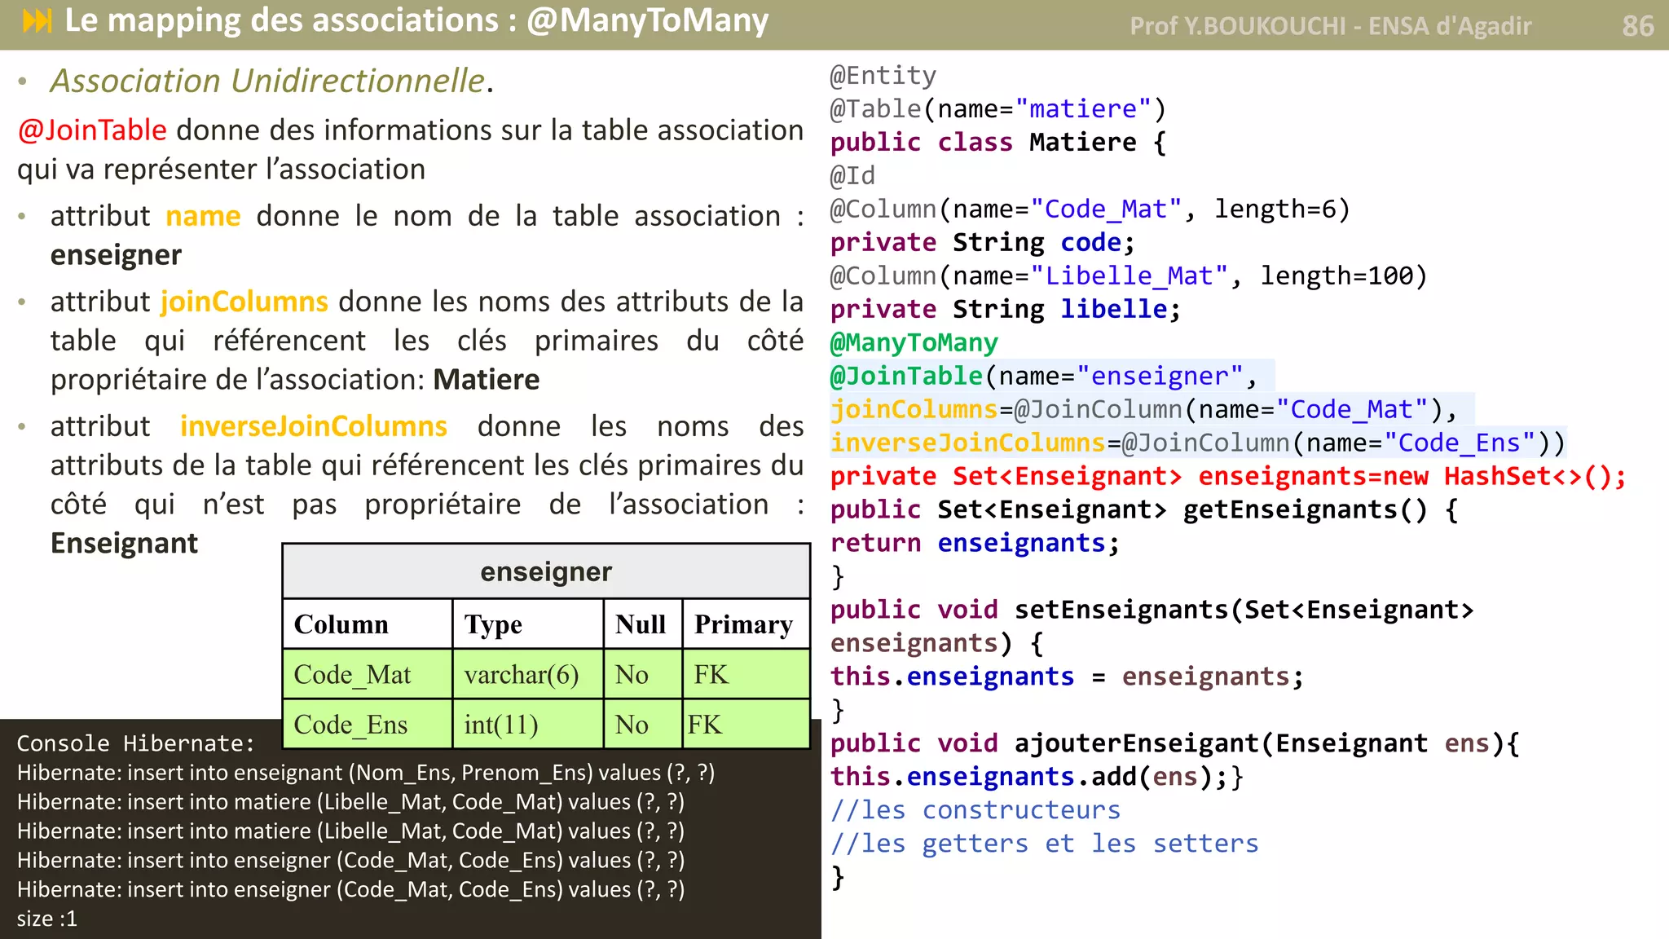Click the int(11) type cell
The height and width of the screenshot is (939, 1669).
pyautogui.click(x=501, y=725)
